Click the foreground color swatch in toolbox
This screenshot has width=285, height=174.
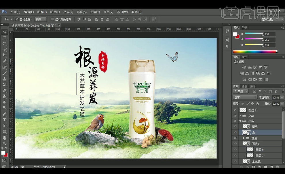[3, 153]
